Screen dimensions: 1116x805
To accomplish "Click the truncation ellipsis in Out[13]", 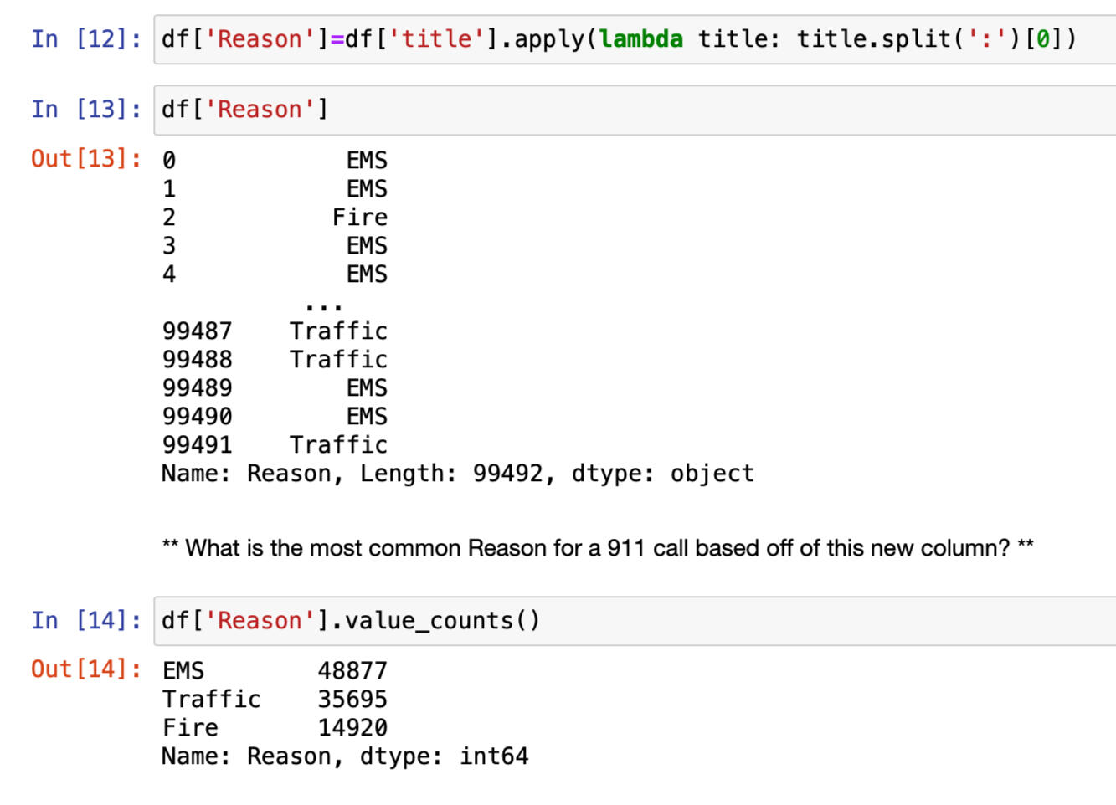I will [323, 305].
